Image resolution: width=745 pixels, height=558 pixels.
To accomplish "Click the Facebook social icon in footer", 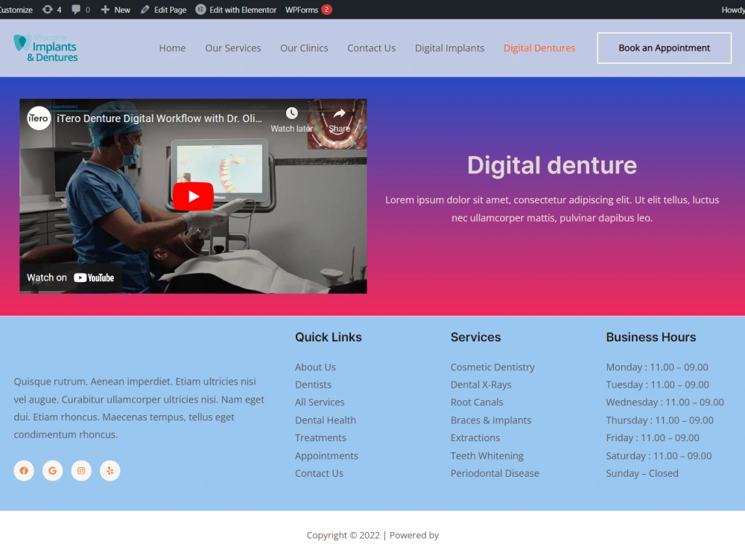I will pyautogui.click(x=24, y=471).
